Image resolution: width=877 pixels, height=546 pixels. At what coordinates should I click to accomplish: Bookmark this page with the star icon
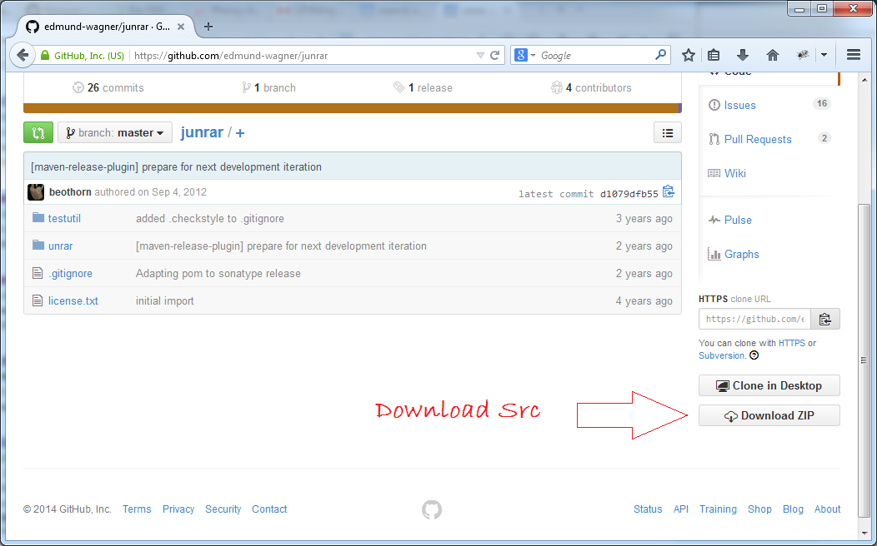[689, 55]
